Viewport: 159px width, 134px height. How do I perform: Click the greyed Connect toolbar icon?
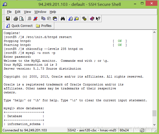pos(29,18)
